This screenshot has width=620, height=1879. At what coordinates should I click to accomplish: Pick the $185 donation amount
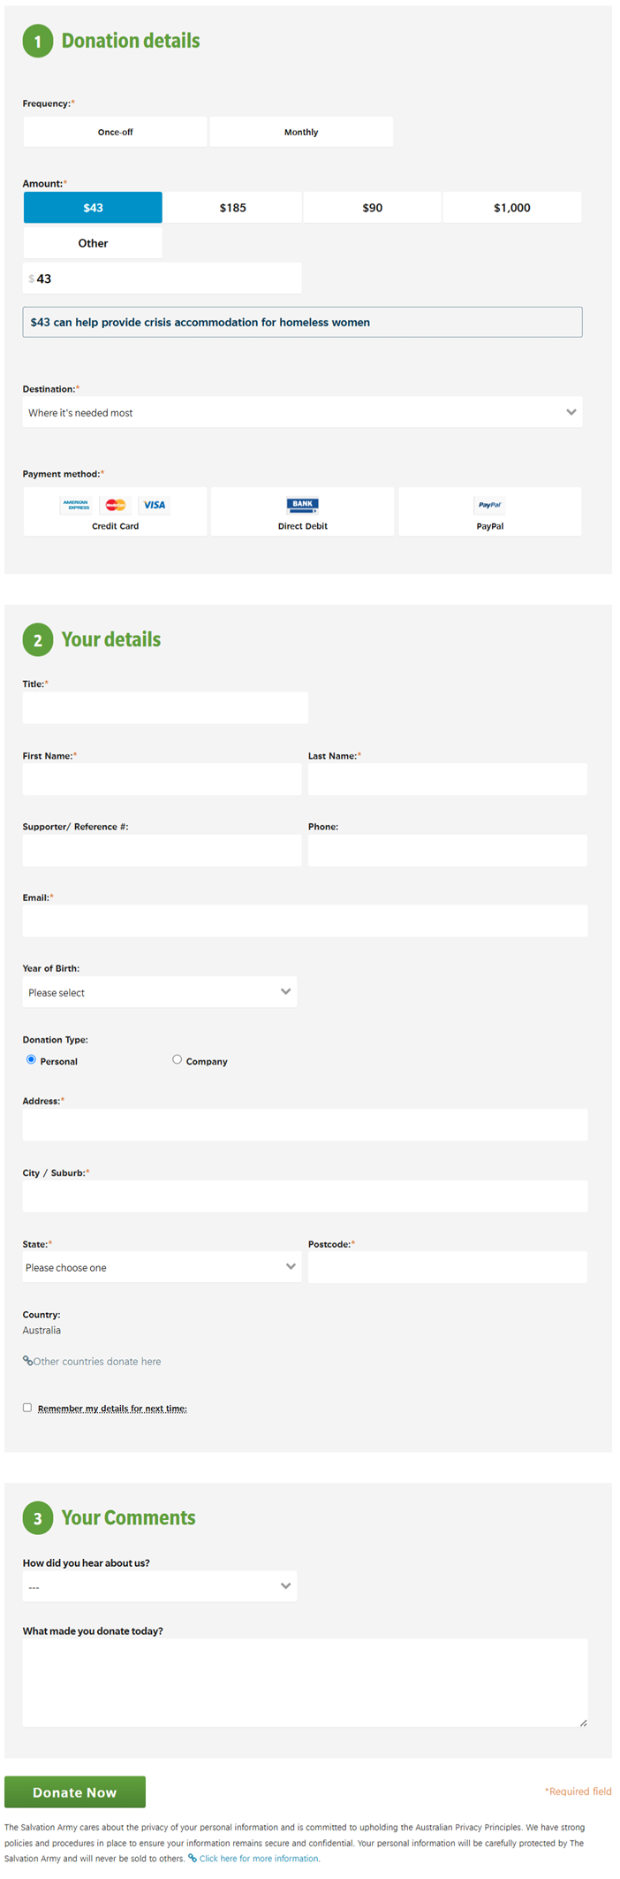[233, 208]
